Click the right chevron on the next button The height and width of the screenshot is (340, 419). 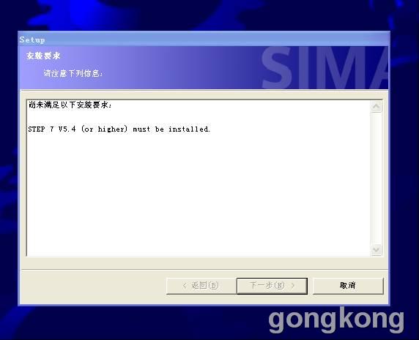pyautogui.click(x=293, y=286)
